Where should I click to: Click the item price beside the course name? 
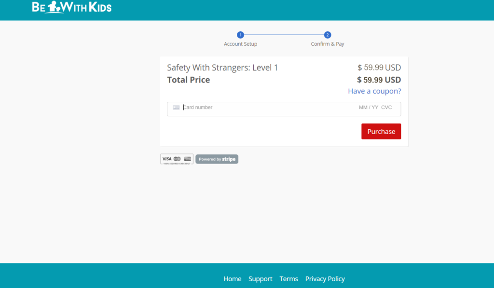[379, 68]
